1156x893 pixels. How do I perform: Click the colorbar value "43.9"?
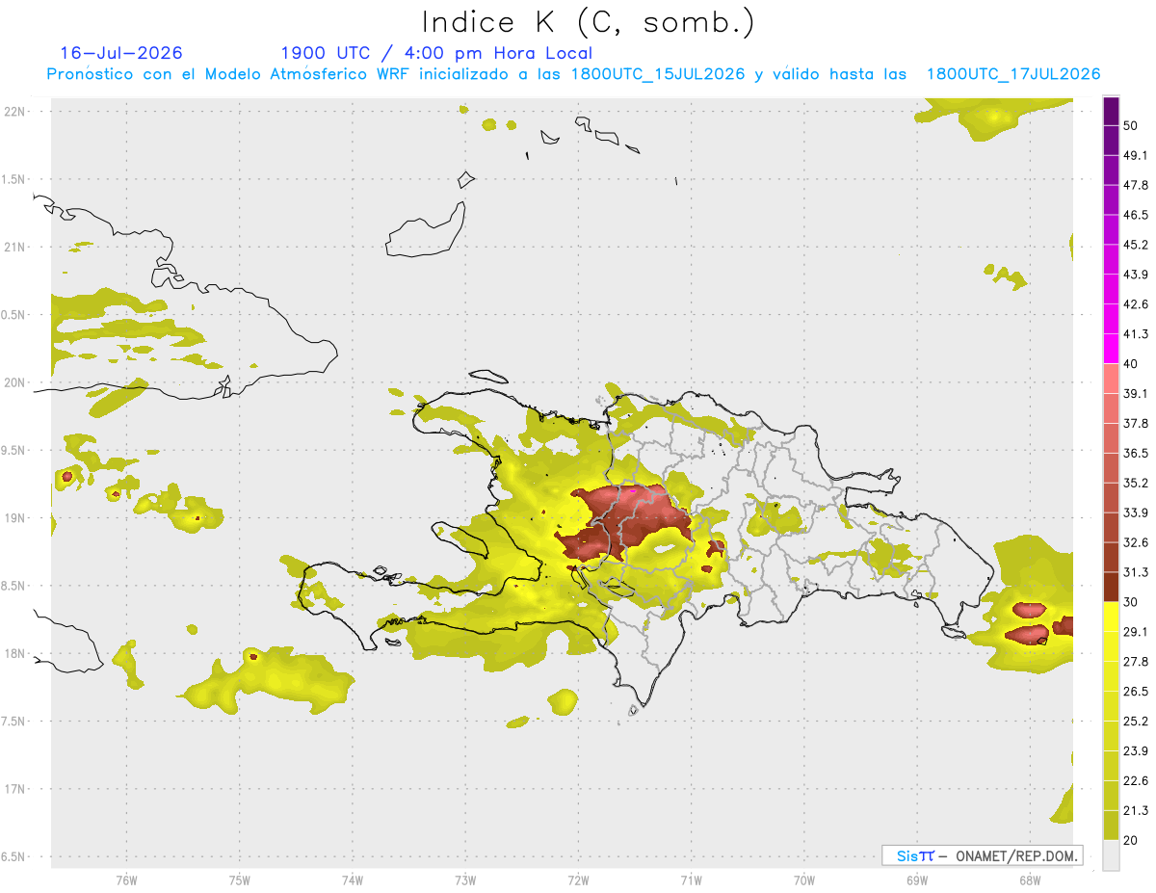1136,275
